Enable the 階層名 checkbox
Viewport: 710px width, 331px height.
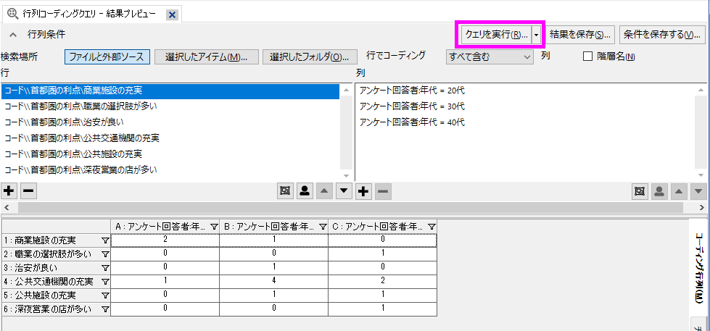click(x=588, y=56)
